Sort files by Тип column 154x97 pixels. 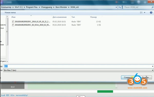click(x=73, y=17)
